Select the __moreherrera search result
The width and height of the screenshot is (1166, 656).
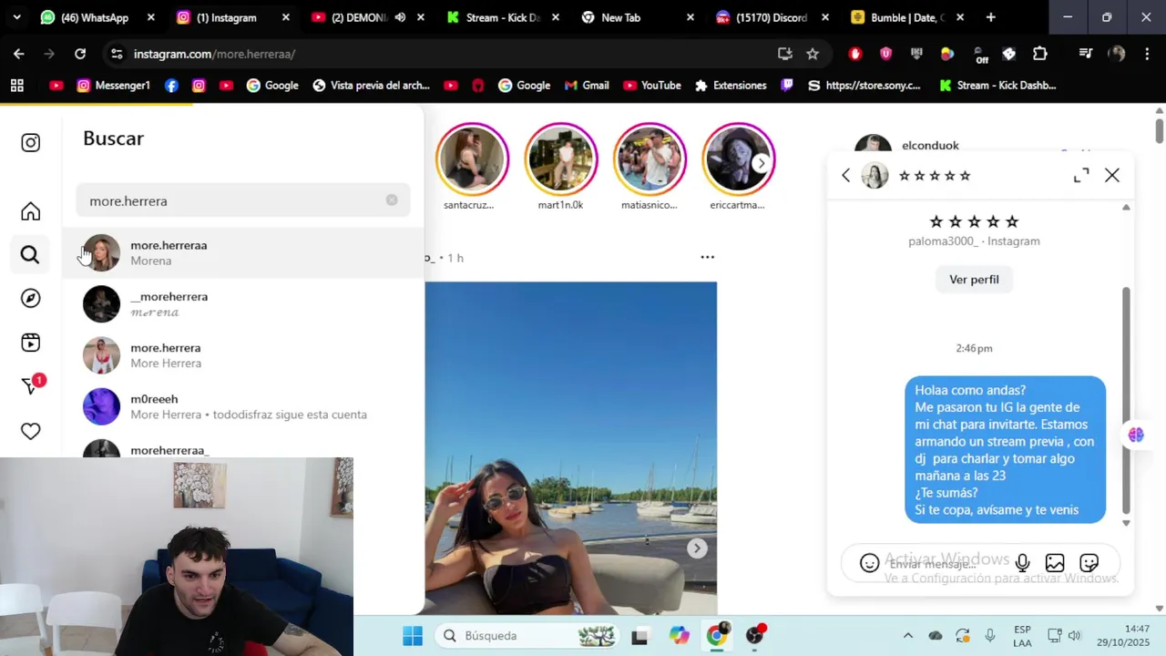tap(243, 304)
